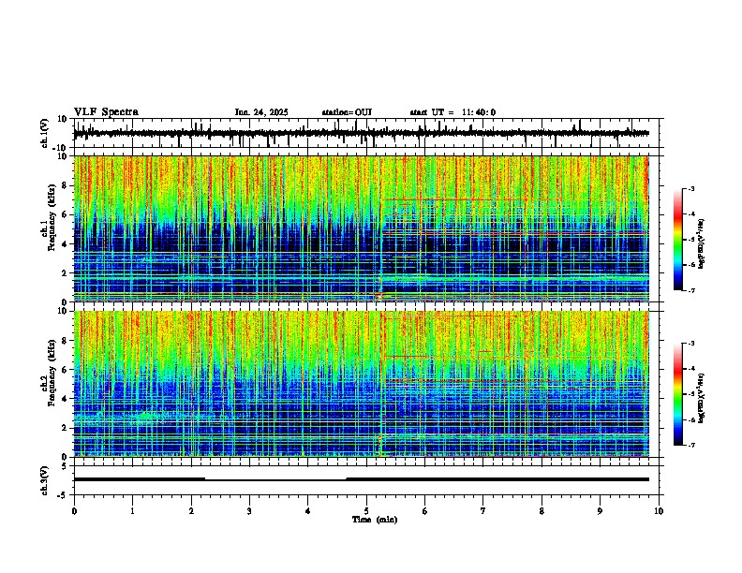Click time axis tick label "9"
The image size is (742, 573).
(x=600, y=511)
